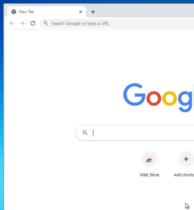Click the Google logo
194x210 pixels.
(x=159, y=98)
